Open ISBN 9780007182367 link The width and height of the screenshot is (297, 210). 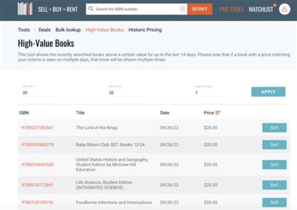pos(38,127)
